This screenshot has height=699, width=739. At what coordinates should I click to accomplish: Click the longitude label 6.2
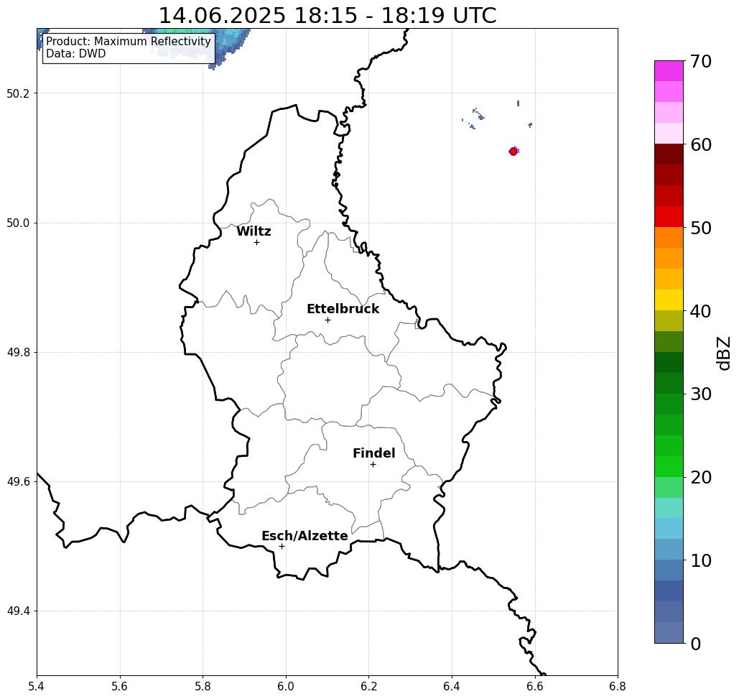(x=369, y=686)
